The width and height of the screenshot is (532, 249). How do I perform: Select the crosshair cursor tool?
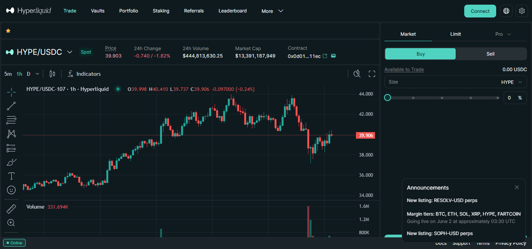coord(11,92)
